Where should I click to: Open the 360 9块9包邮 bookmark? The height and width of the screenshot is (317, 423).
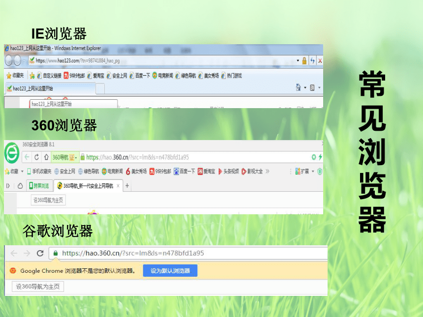click(x=160, y=171)
